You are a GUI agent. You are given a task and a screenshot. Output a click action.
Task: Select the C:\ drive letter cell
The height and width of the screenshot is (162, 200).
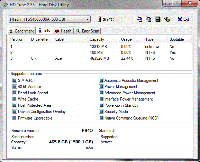(x=34, y=58)
